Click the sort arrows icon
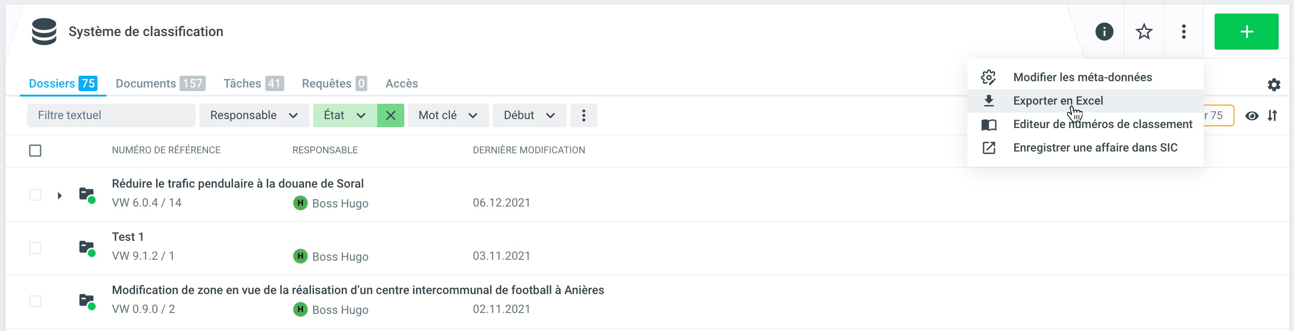The width and height of the screenshot is (1294, 331). click(x=1271, y=115)
